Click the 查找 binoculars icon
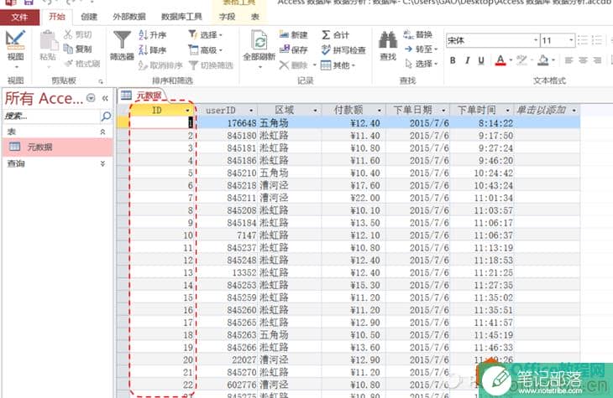The height and width of the screenshot is (398, 613). tap(388, 39)
